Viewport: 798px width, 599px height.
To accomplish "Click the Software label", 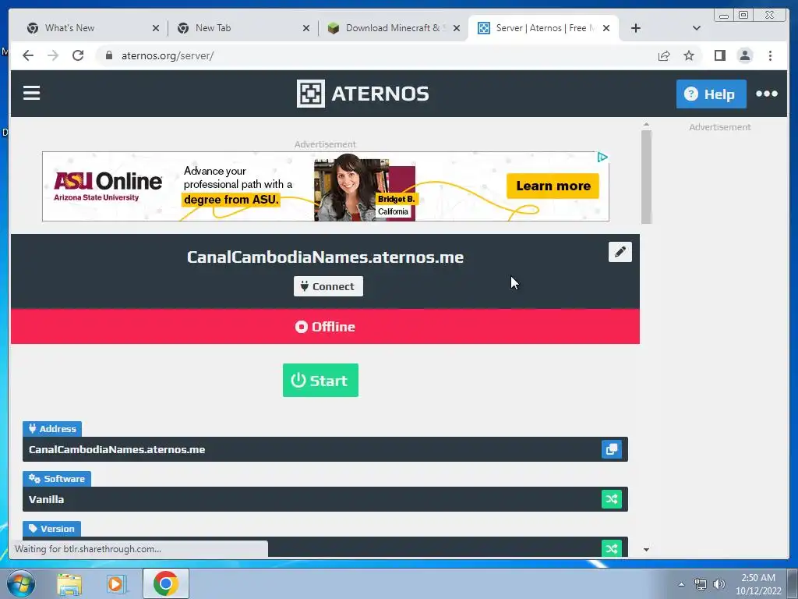I will coord(56,479).
